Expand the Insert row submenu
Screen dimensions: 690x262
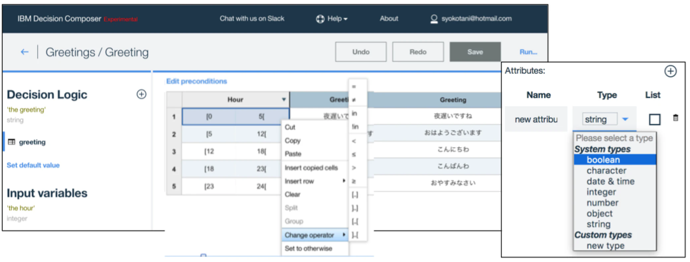(x=314, y=181)
